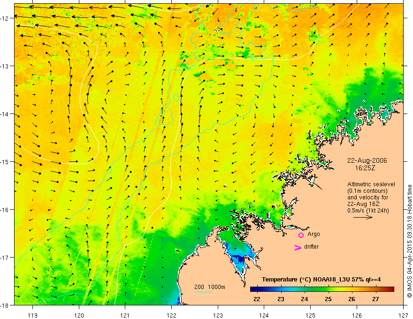Image resolution: width=413 pixels, height=319 pixels.
Task: Click the '200 1000m' bathymetry label
Action: 210,287
